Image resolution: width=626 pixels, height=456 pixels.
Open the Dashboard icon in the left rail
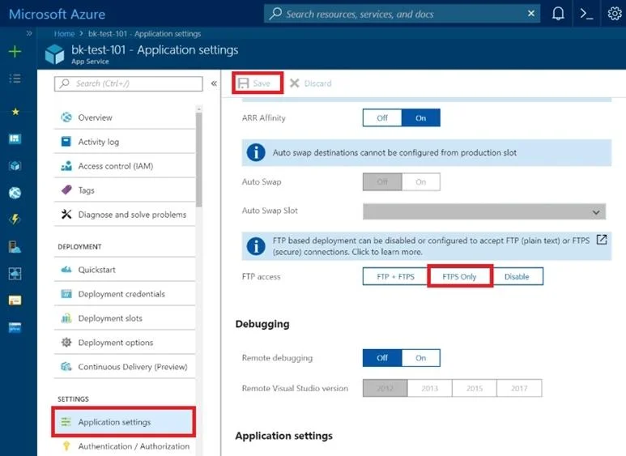point(15,139)
